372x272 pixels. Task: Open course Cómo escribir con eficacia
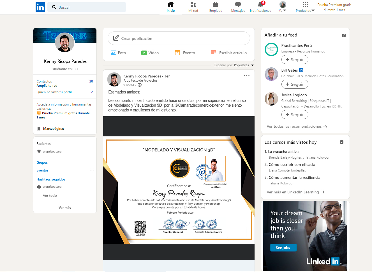(x=292, y=164)
